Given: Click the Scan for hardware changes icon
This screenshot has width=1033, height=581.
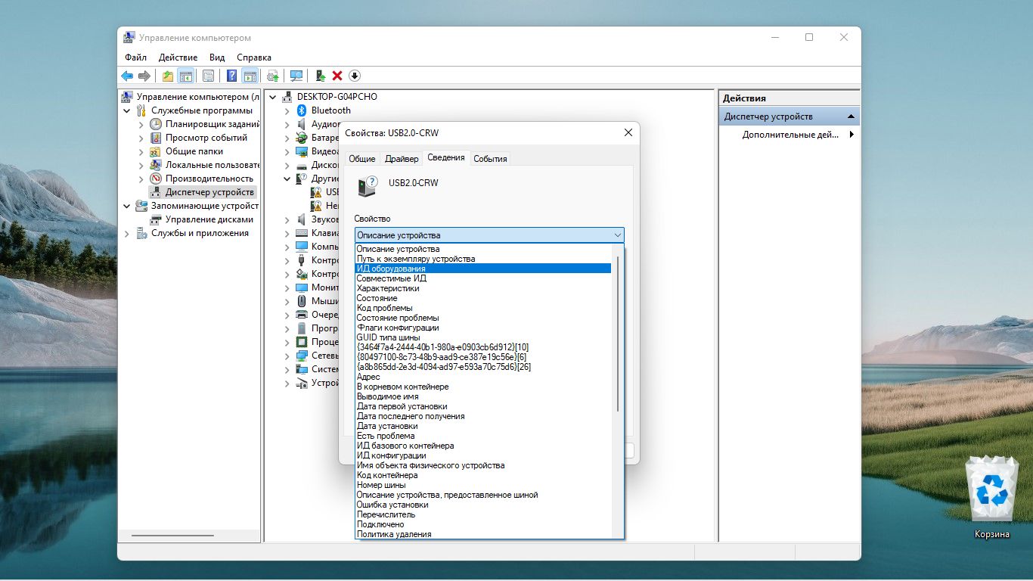Looking at the screenshot, I should coord(296,76).
